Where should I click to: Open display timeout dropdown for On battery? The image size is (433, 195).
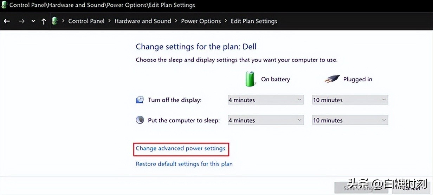[265, 100]
